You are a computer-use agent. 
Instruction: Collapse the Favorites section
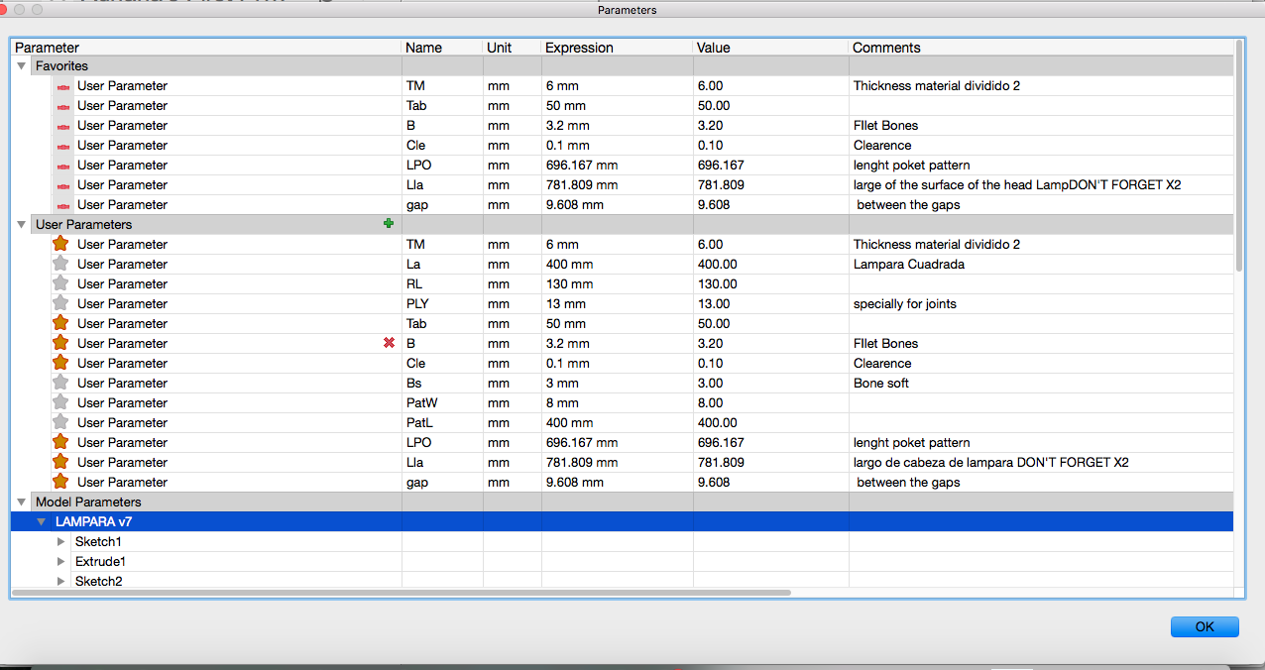click(x=22, y=66)
